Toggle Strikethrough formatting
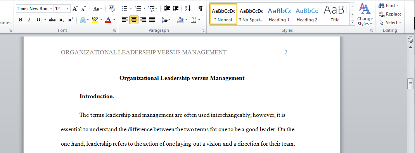This screenshot has width=415, height=153. [x=52, y=20]
